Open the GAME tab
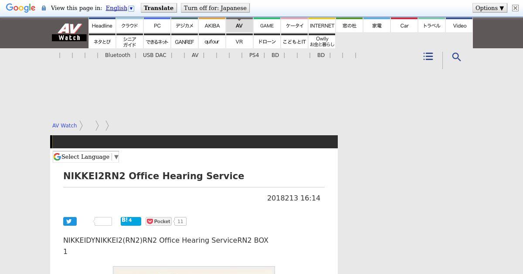This screenshot has height=274, width=523. [x=267, y=26]
